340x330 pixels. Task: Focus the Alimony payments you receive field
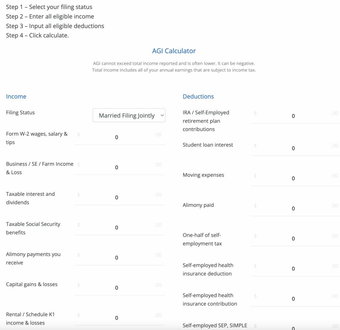[x=117, y=258]
